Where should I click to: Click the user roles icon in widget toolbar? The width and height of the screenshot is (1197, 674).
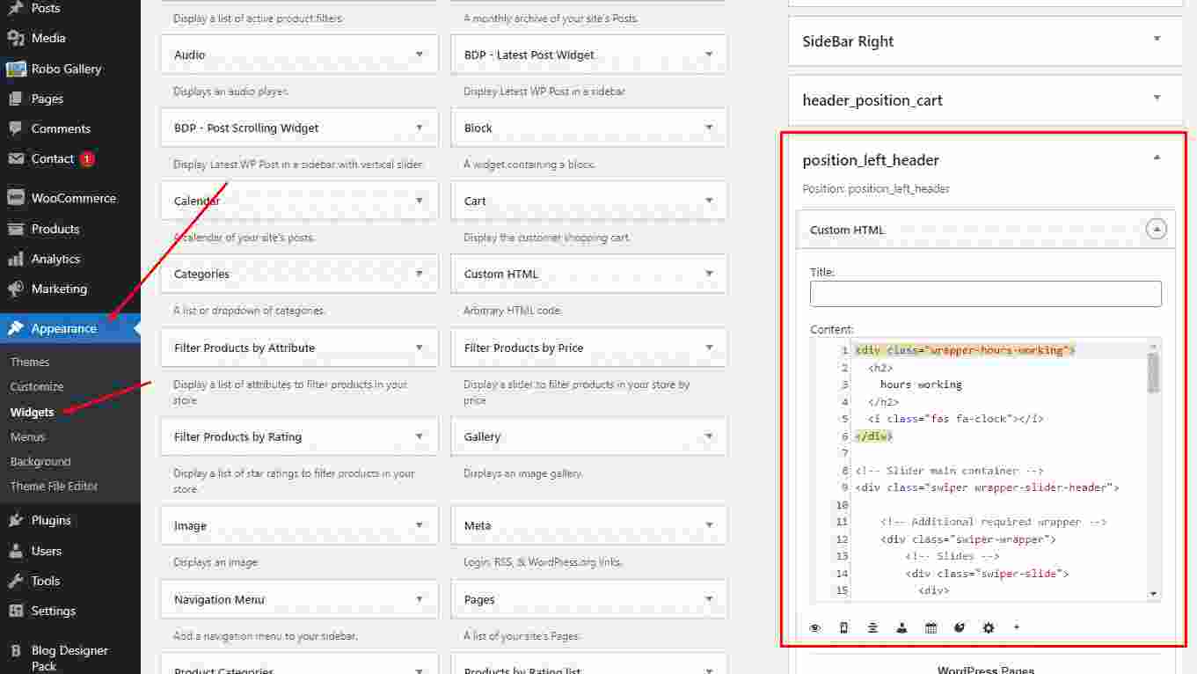(901, 628)
